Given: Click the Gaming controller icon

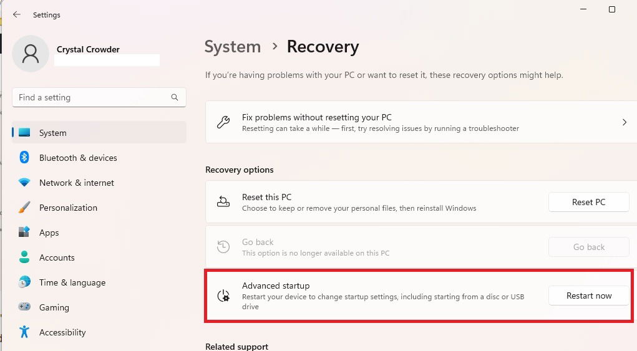Looking at the screenshot, I should click(x=24, y=307).
